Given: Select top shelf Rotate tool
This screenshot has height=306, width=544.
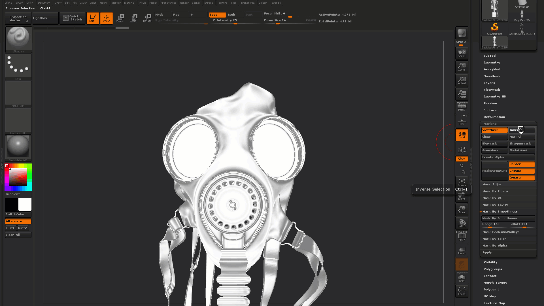Looking at the screenshot, I should (x=147, y=18).
